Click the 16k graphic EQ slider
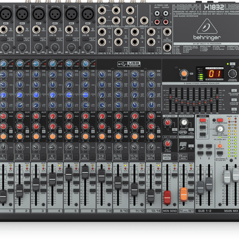Viewport: 239px width, 239px height. [217, 97]
